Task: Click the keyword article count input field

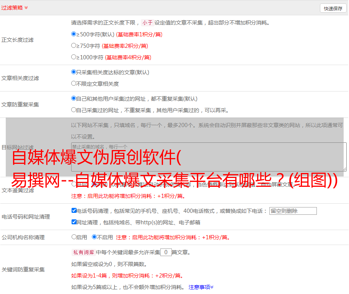Action: pos(166,252)
